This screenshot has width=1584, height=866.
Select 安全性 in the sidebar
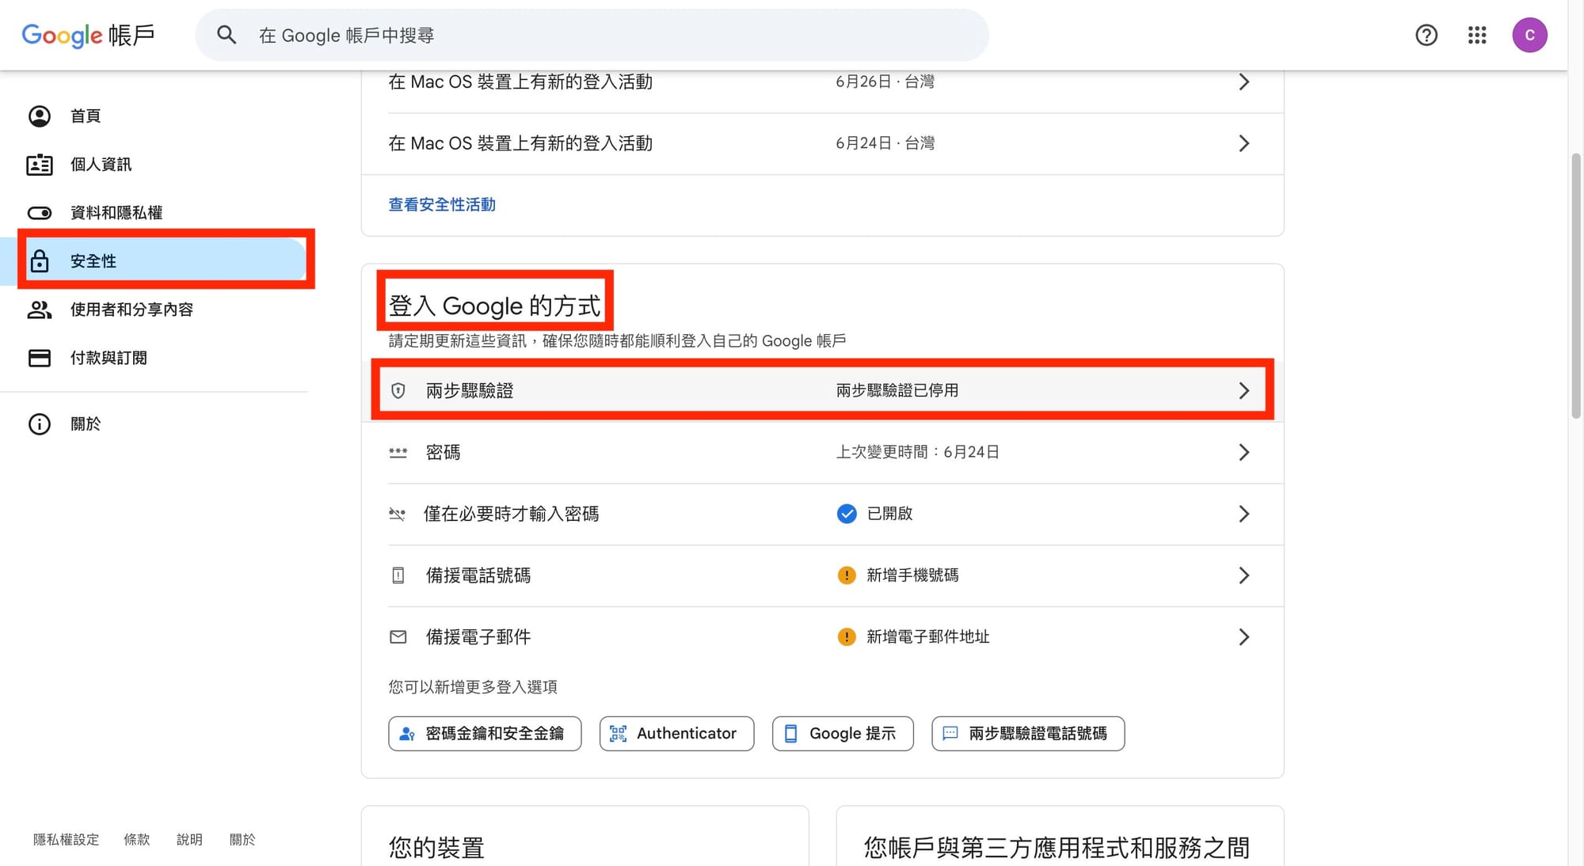[154, 260]
